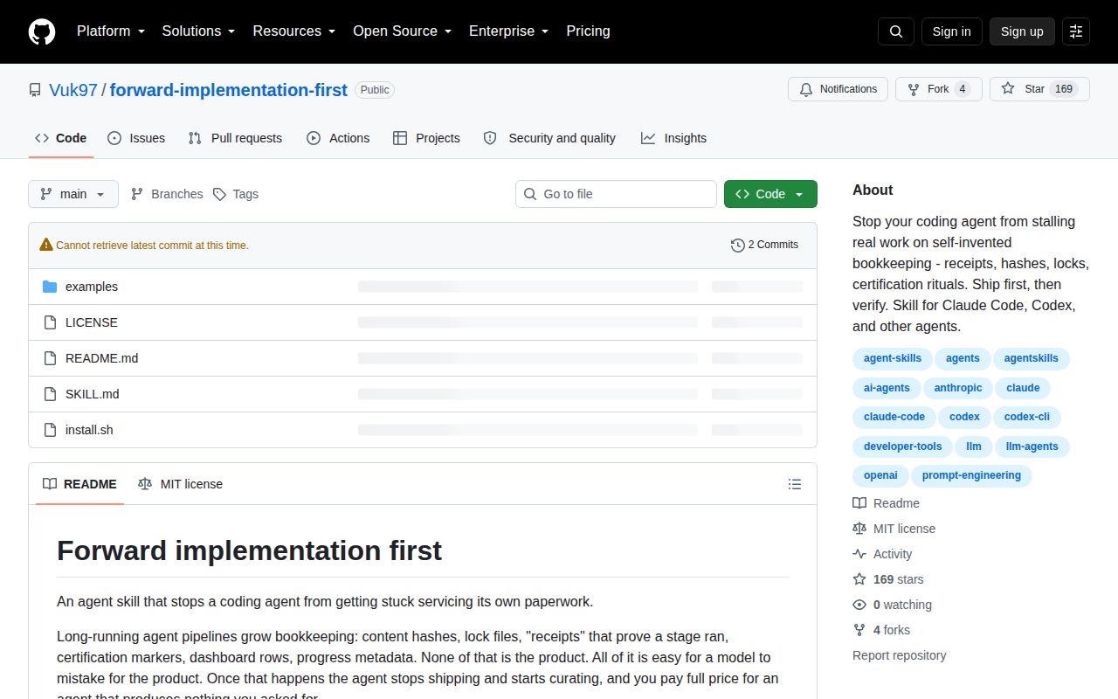Screen dimensions: 1118x699
Task: Click the 169 star count badge
Action: (x=1063, y=89)
